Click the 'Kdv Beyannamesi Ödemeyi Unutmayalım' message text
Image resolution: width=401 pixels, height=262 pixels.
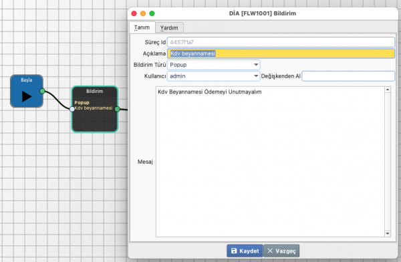pyautogui.click(x=210, y=92)
